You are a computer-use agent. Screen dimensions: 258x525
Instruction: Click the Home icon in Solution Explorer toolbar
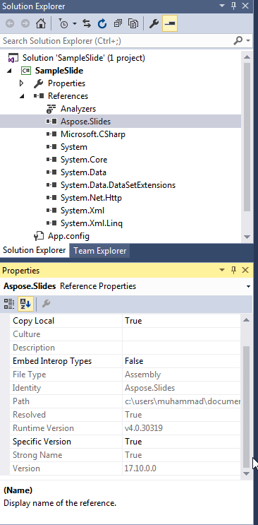click(40, 24)
